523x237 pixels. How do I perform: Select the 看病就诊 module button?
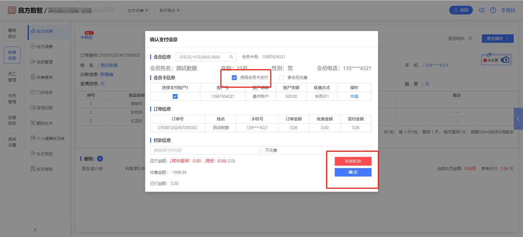point(12,34)
